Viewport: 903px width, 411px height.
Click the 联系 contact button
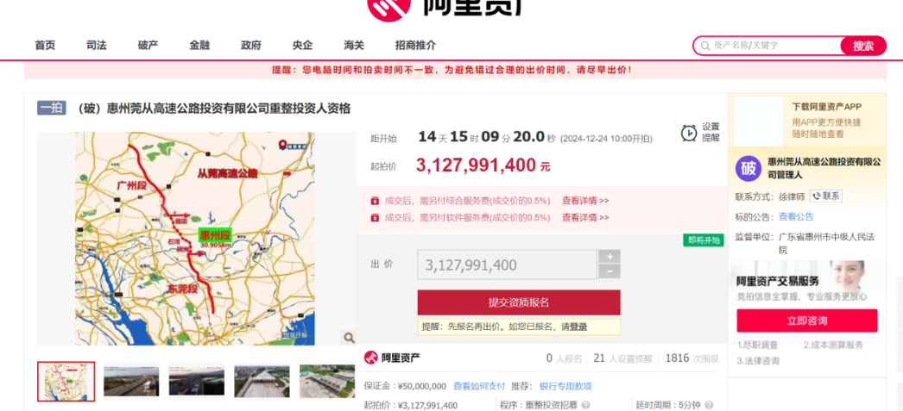point(826,196)
